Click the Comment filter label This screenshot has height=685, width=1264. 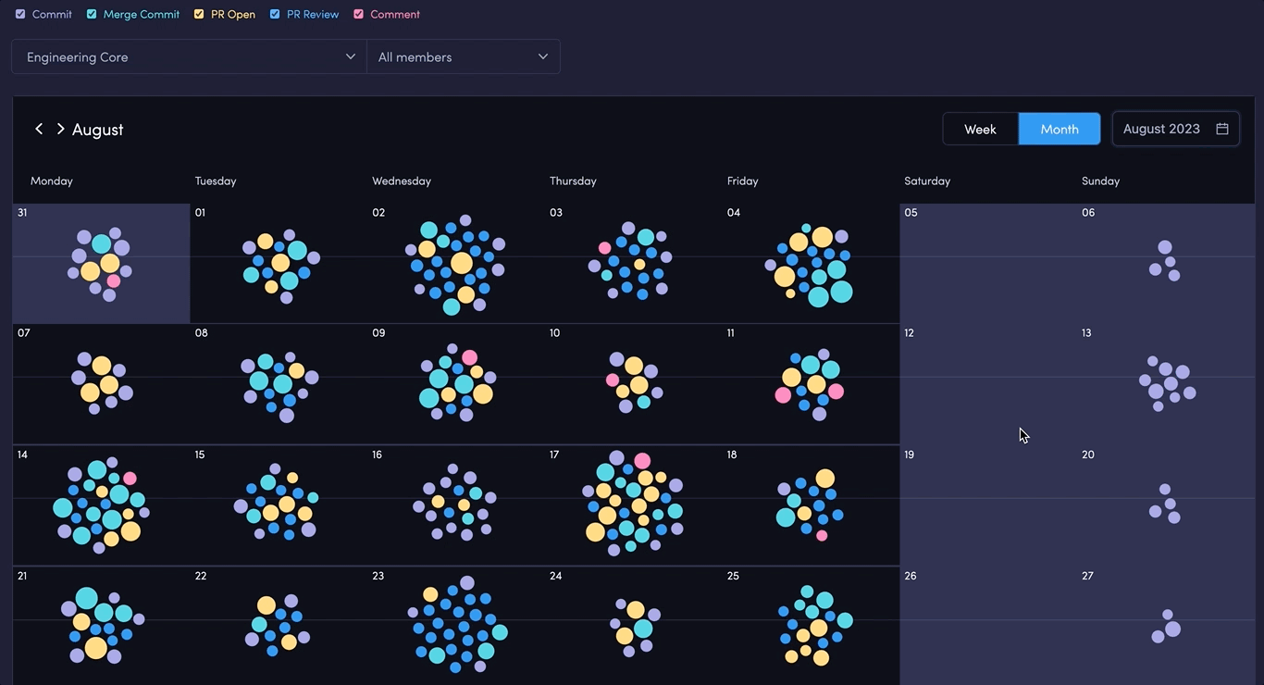coord(394,14)
